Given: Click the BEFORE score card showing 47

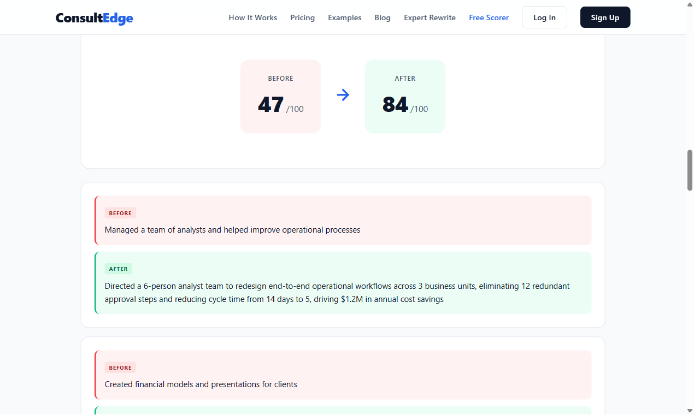Looking at the screenshot, I should [280, 96].
